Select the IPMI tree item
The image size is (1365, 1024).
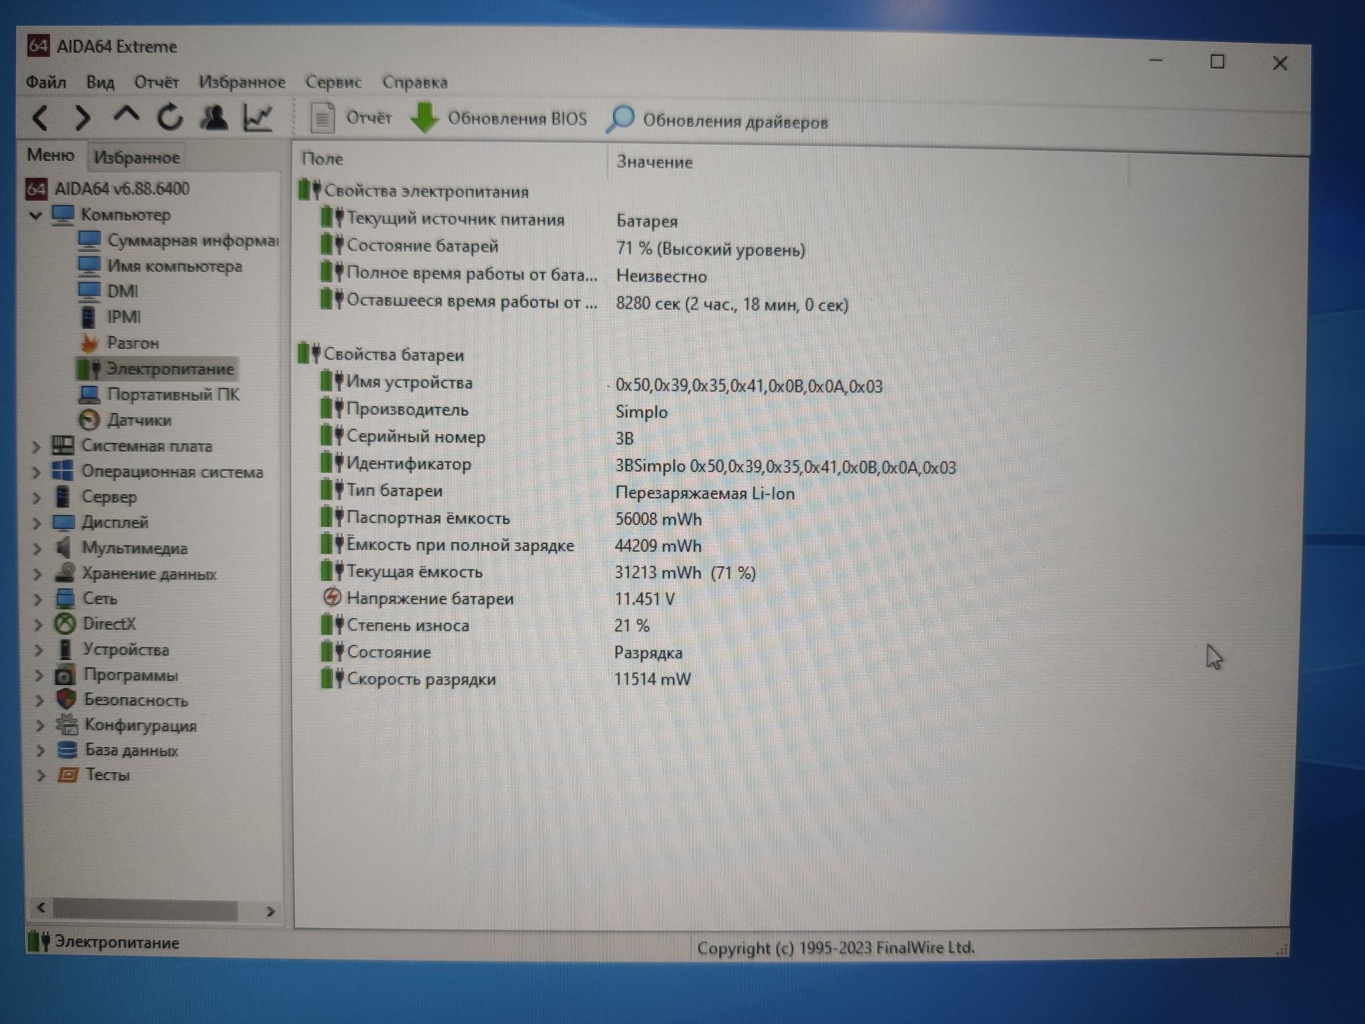tap(110, 317)
